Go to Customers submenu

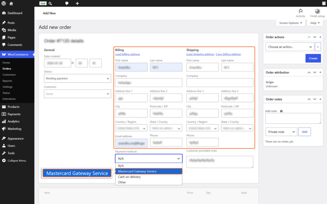click(9, 75)
